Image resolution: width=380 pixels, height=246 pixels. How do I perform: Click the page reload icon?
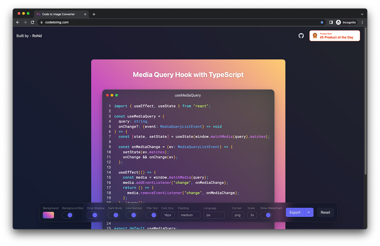point(33,22)
